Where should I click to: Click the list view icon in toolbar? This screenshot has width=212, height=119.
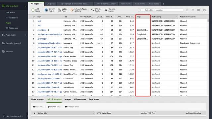187,10
